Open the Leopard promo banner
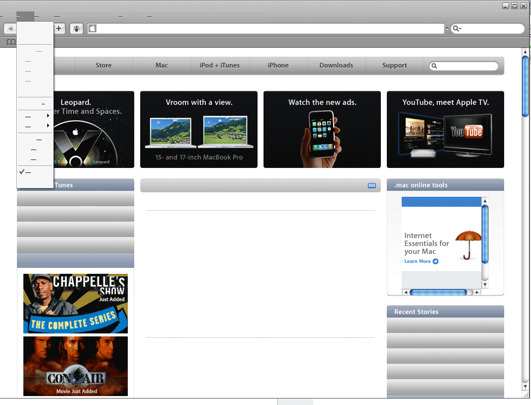 pos(94,129)
